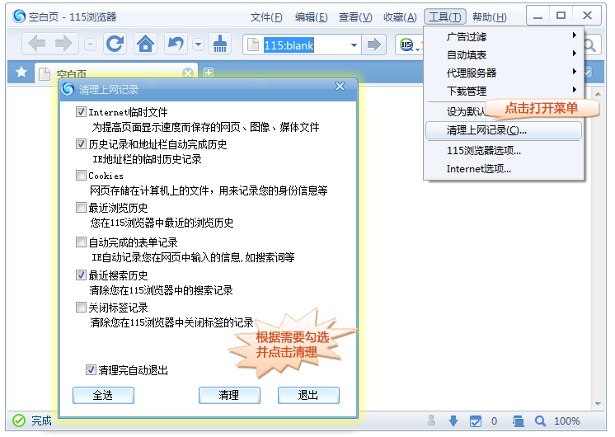The image size is (615, 437).
Task: Open the 帮助(H) menu
Action: (490, 16)
